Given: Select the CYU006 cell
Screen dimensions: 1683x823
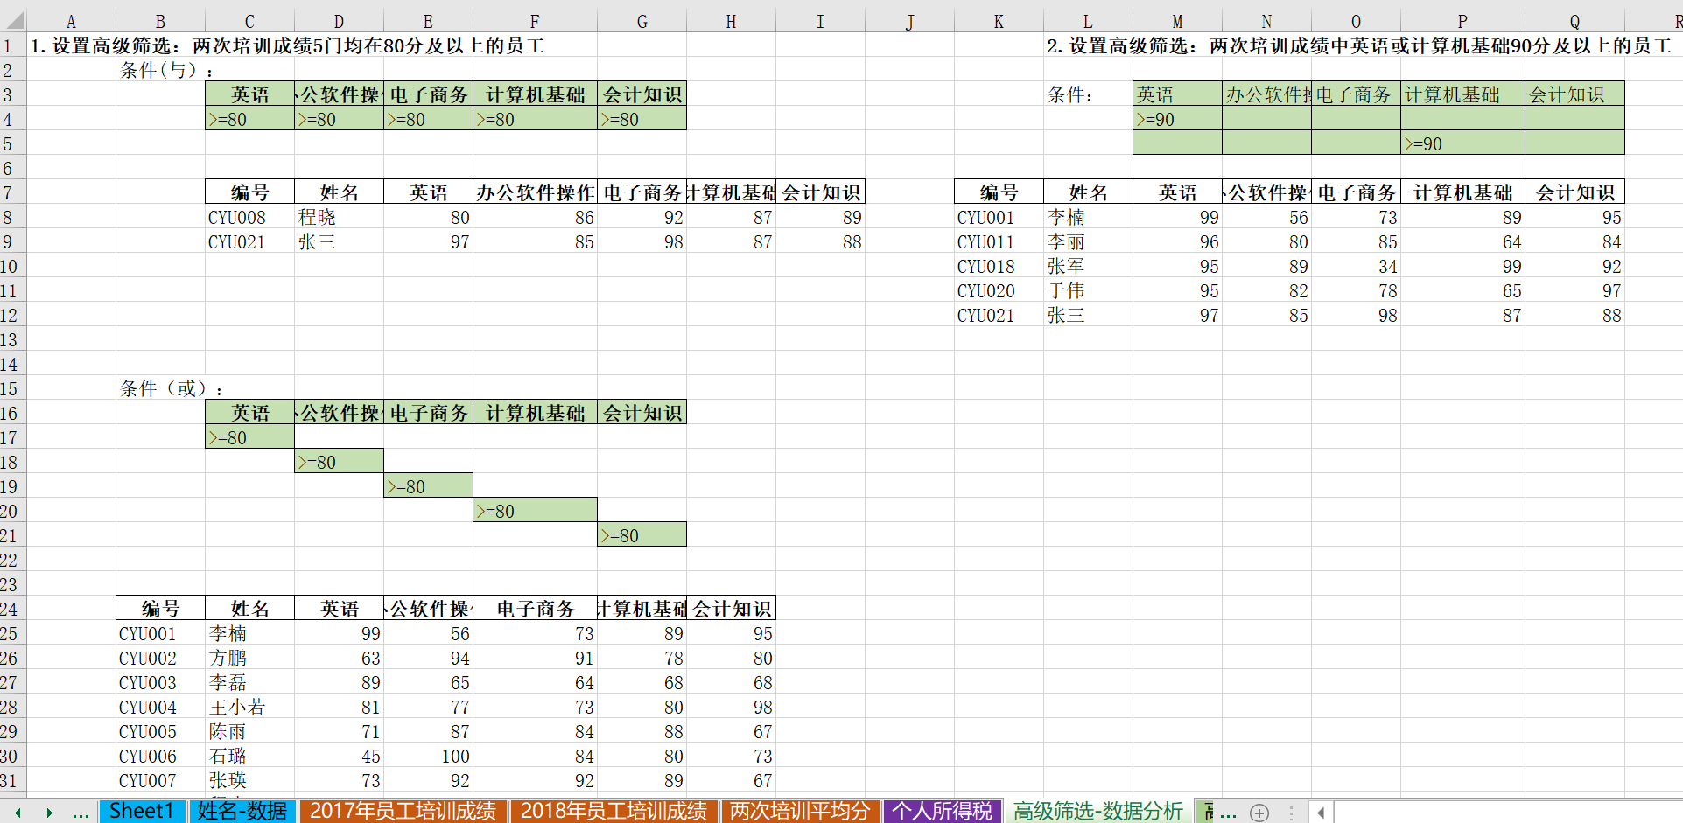Looking at the screenshot, I should [160, 756].
